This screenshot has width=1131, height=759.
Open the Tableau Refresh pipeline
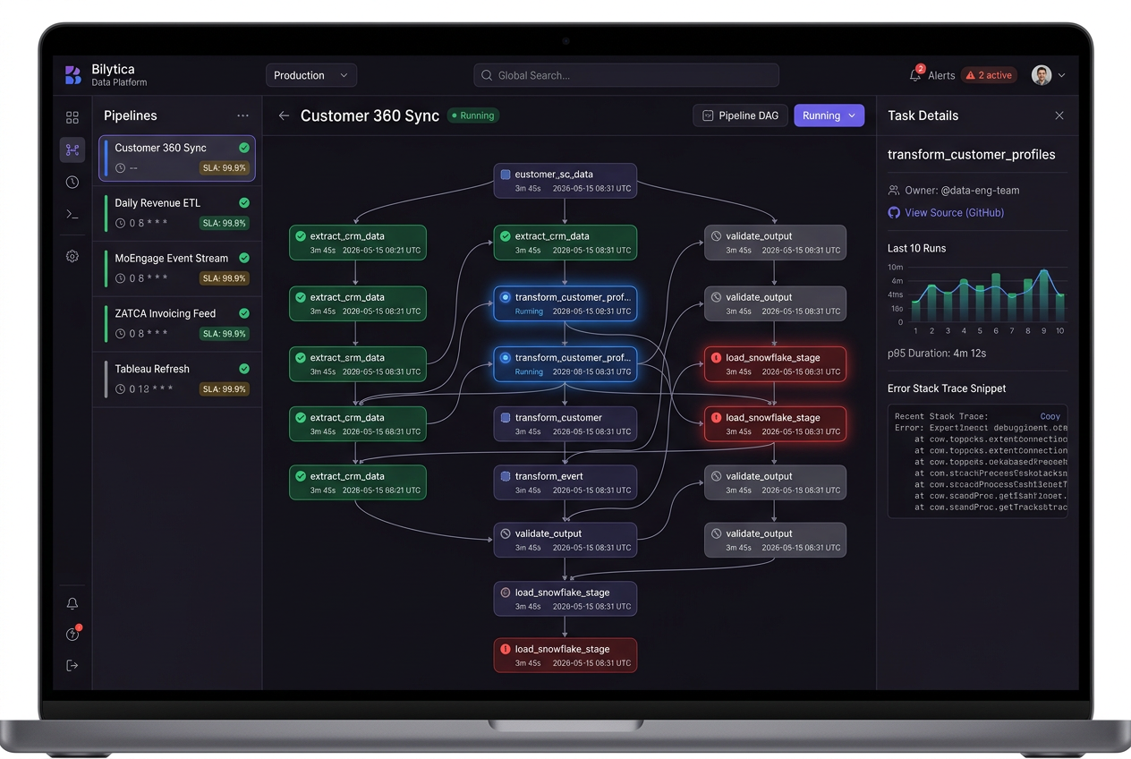177,379
